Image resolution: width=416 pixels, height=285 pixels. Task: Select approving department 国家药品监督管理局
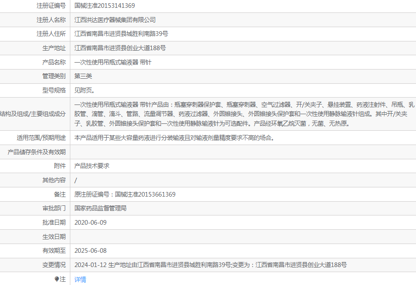pyautogui.click(x=100, y=208)
